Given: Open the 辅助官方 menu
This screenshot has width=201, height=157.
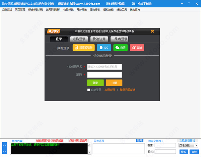Looking at the screenshot, I should click(x=135, y=10).
